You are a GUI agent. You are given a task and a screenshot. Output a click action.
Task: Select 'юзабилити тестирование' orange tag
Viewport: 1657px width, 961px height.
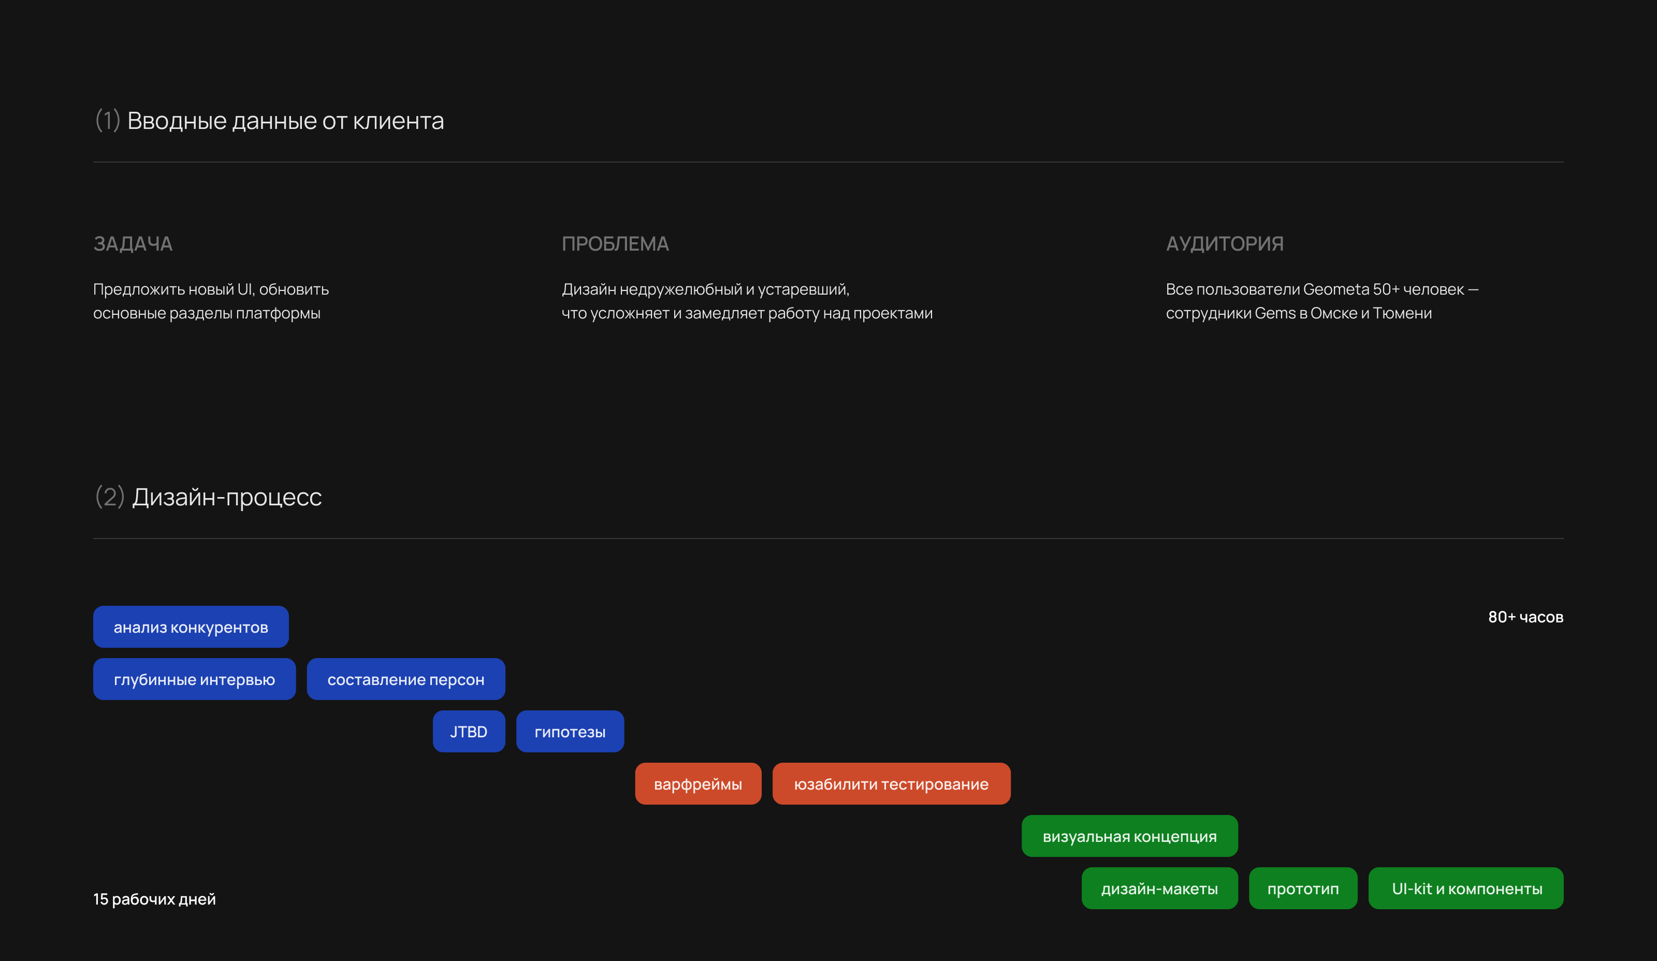point(891,783)
